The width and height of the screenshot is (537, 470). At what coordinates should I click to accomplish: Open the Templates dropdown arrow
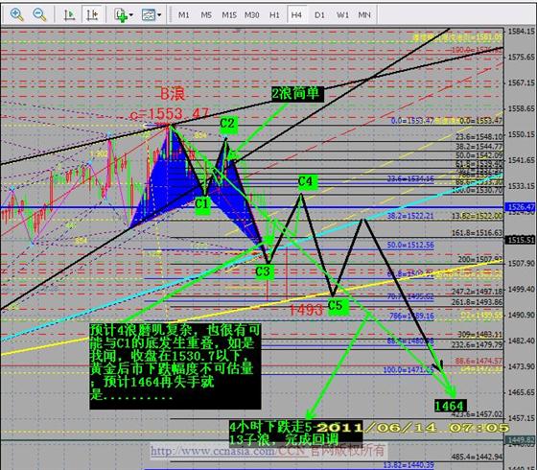(159, 15)
